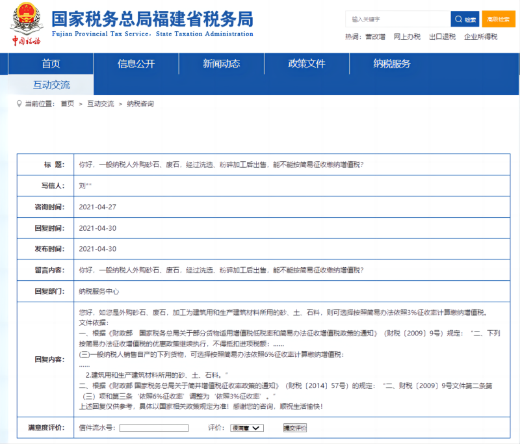Click the keyword search input box
Viewport: 520px width, 444px height.
tap(398, 20)
